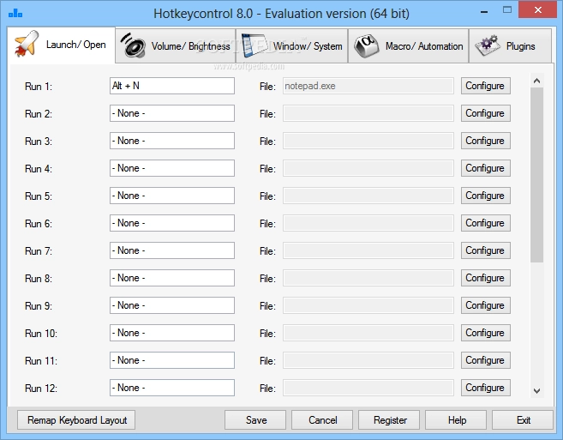
Task: Open the Register dialog
Action: pyautogui.click(x=389, y=420)
